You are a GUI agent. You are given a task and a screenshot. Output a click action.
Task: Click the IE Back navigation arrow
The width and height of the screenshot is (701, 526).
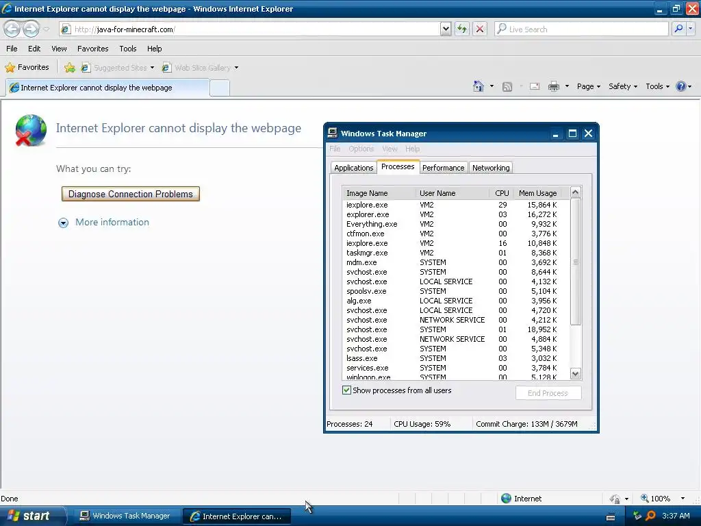pos(12,29)
